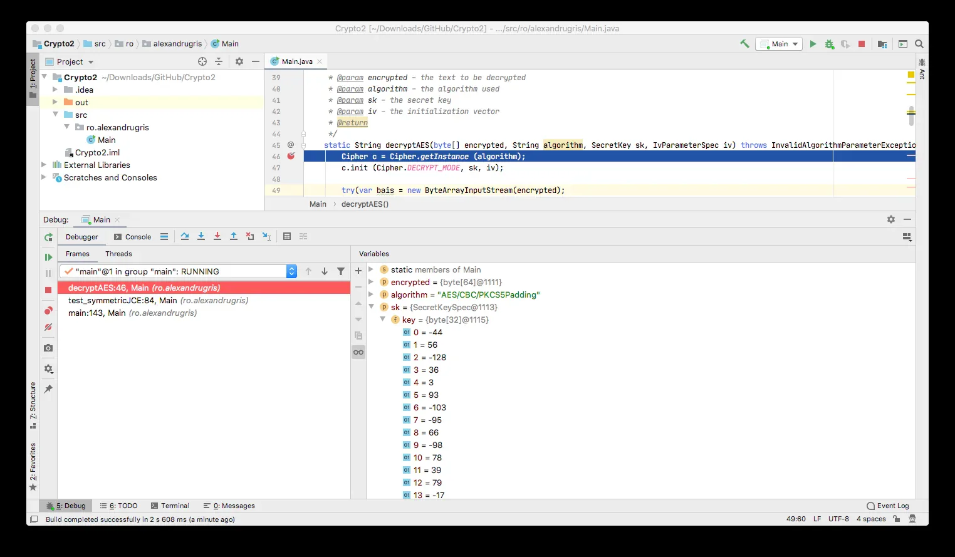Open the 6: TODO tool window

coord(118,506)
